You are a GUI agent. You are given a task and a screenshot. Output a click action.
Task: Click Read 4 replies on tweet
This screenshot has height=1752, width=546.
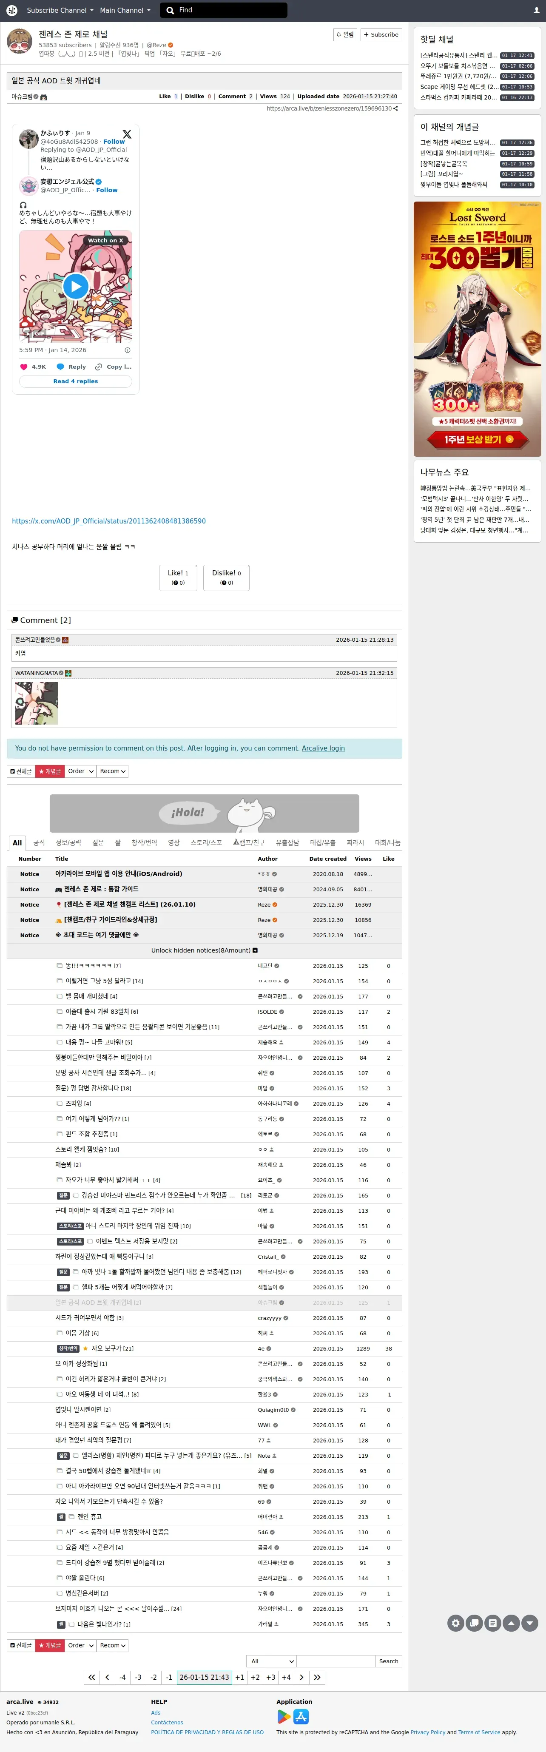point(75,381)
